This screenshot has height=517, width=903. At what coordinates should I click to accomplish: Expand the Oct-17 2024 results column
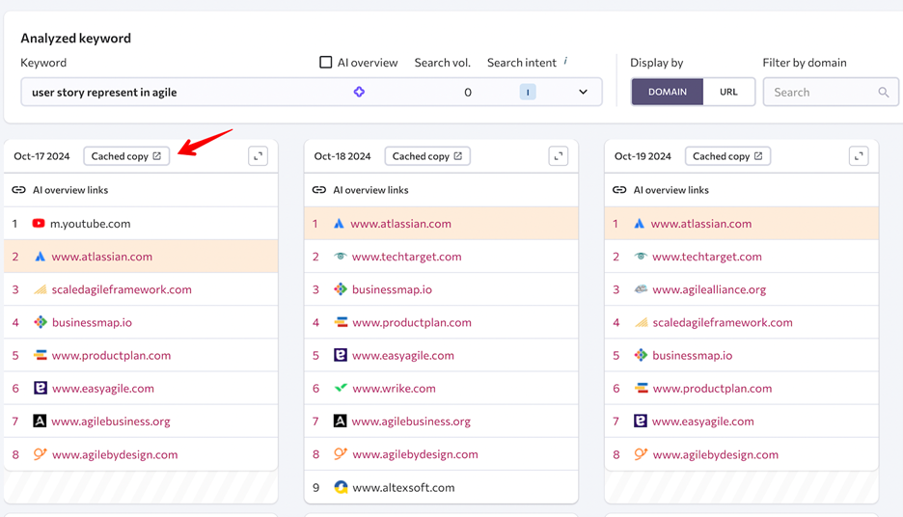point(258,156)
